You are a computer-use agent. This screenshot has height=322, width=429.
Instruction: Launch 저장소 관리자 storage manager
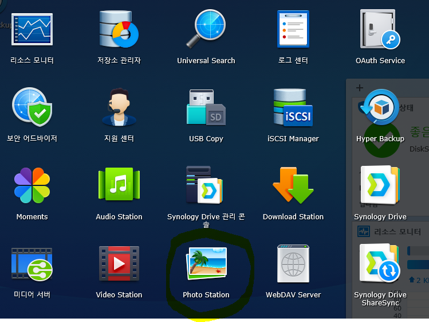point(119,29)
